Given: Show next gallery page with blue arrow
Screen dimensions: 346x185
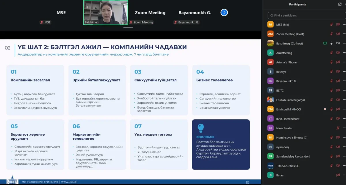Looking at the screenshot, I should tap(224, 13).
